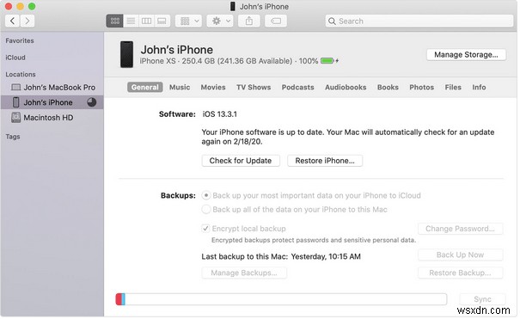Image resolution: width=520 pixels, height=319 pixels.
Task: Switch to the Books tab
Action: tap(388, 87)
